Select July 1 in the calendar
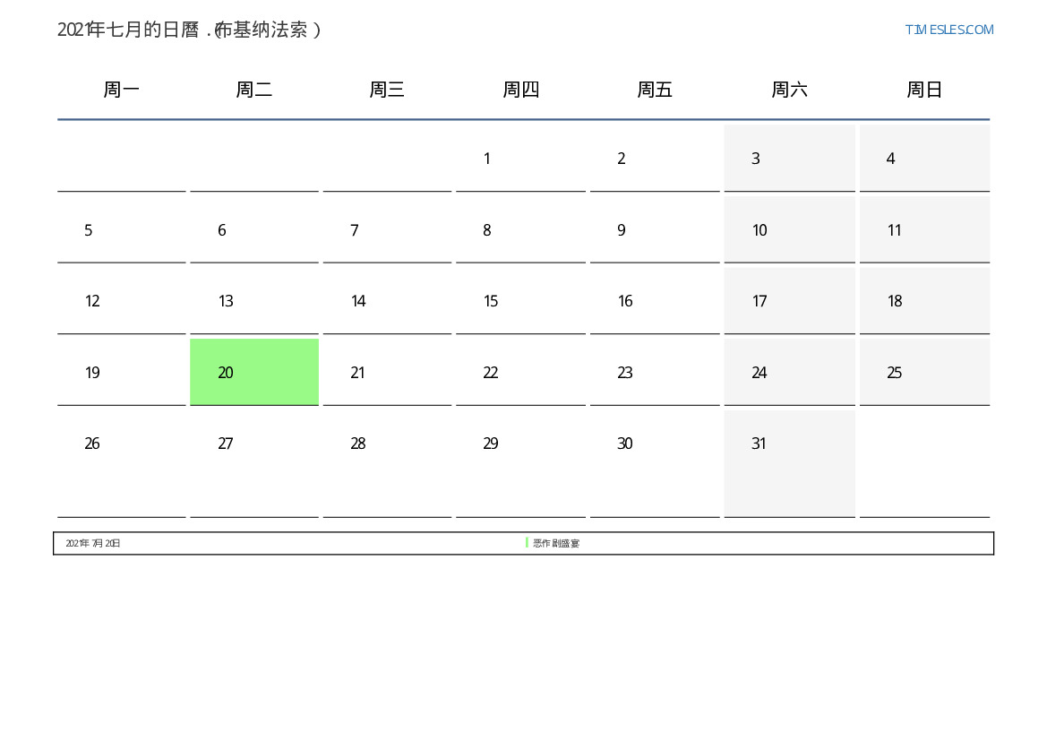Image resolution: width=1047 pixels, height=741 pixels. [486, 159]
